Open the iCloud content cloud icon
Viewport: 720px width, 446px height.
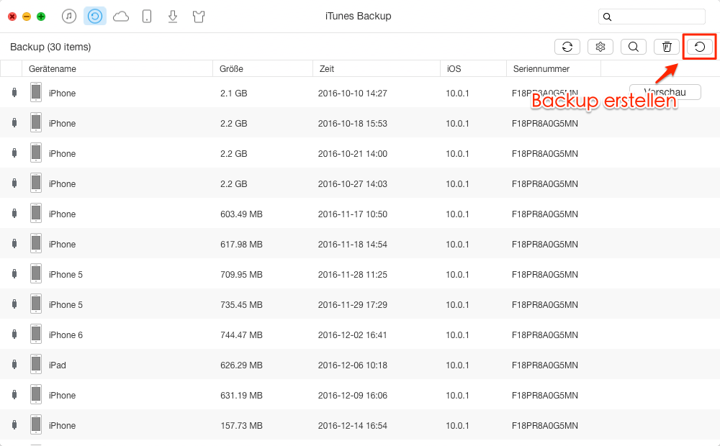click(x=121, y=17)
